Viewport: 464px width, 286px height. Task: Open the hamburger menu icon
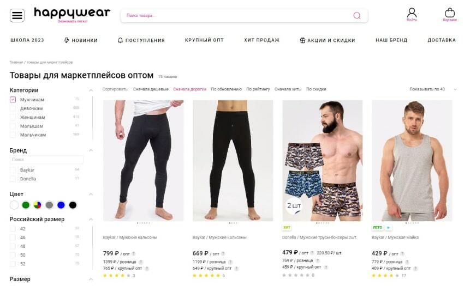click(x=17, y=15)
